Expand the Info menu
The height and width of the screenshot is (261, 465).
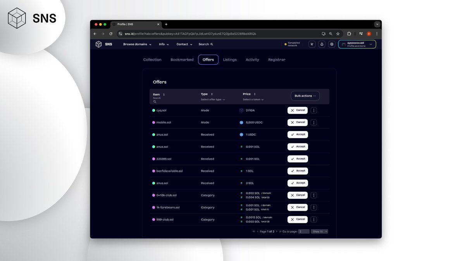click(x=164, y=44)
